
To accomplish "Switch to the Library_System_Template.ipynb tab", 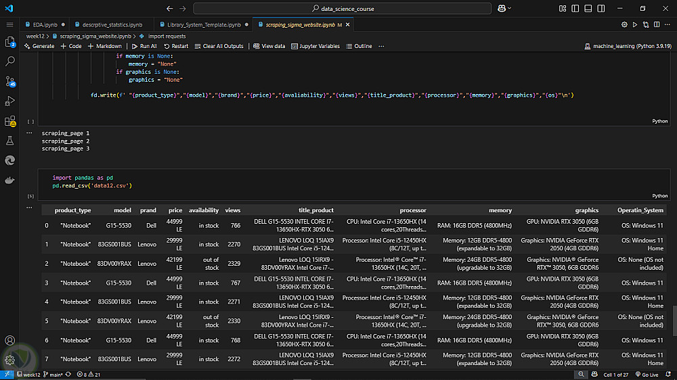I will coord(203,24).
